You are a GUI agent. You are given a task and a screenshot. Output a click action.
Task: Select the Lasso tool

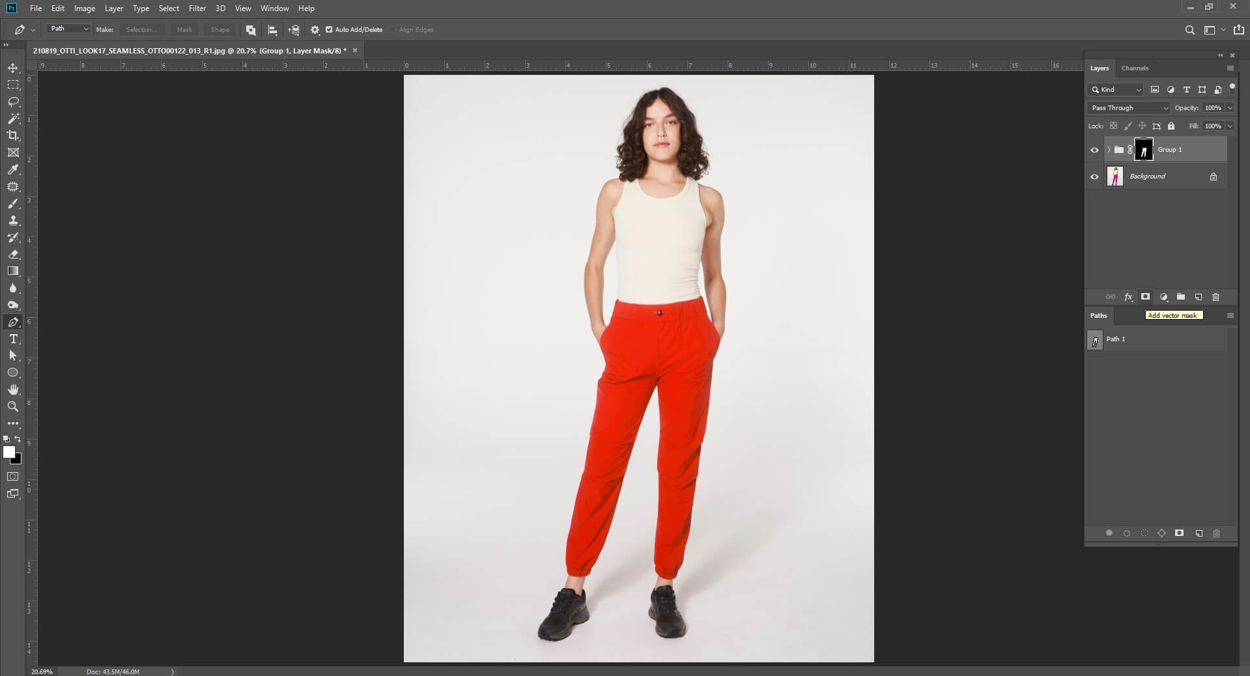13,102
